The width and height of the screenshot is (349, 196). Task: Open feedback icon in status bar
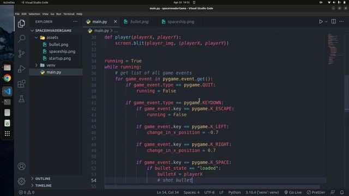click(333, 192)
